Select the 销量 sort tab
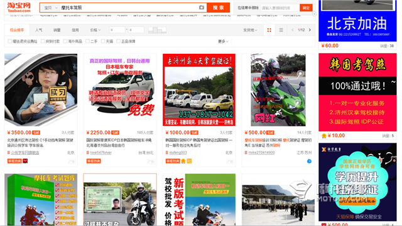 pos(57,30)
